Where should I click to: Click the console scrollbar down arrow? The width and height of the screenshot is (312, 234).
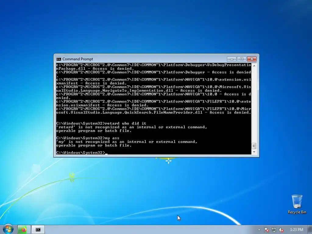point(254,152)
